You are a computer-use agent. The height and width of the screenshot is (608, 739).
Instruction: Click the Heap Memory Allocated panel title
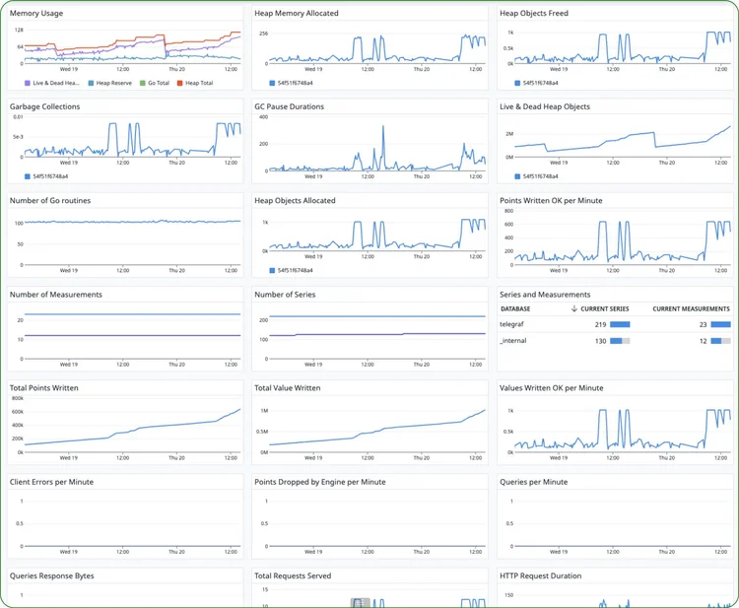297,13
